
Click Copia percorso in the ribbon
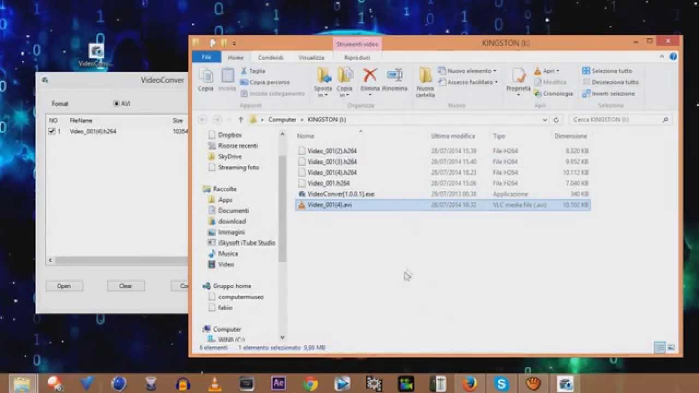(x=265, y=82)
